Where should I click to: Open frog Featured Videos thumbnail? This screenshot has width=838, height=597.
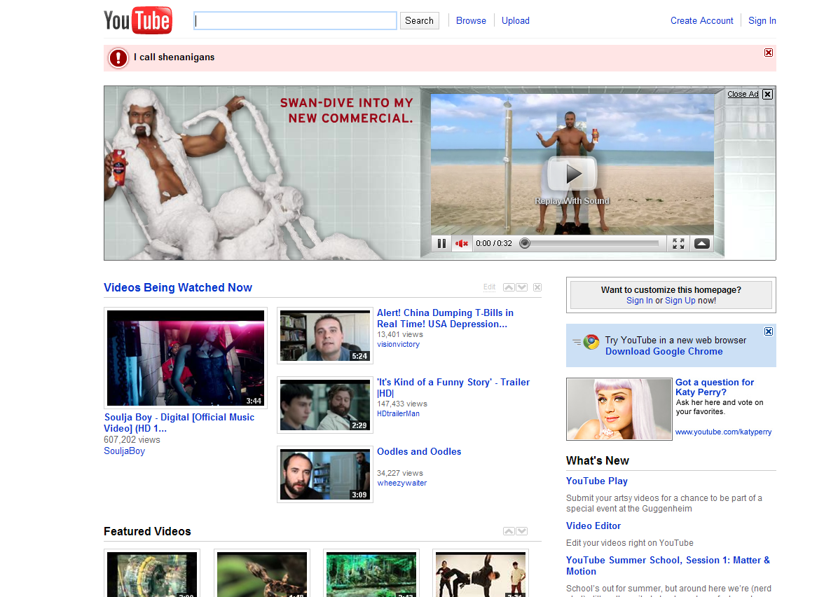[262, 573]
